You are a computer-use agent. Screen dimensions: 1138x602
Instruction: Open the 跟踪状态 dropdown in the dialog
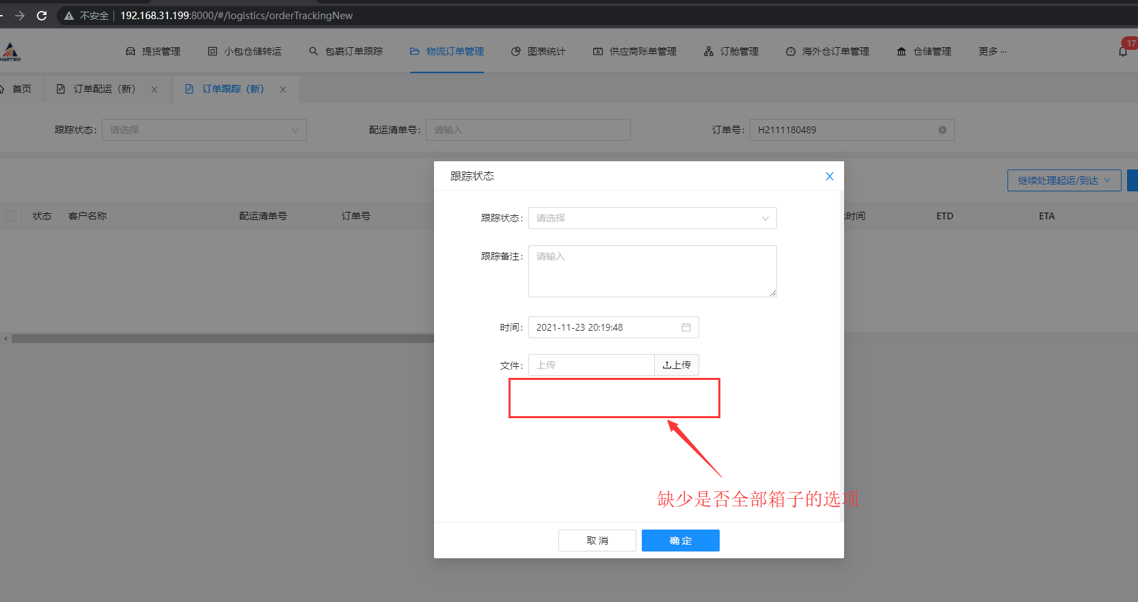pos(652,218)
